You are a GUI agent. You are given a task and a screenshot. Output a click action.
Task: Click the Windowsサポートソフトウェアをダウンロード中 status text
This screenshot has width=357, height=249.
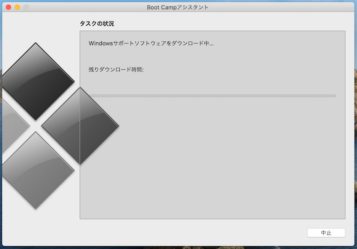point(151,43)
